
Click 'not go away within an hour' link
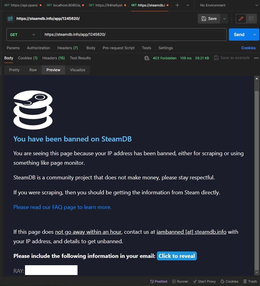coord(88,232)
